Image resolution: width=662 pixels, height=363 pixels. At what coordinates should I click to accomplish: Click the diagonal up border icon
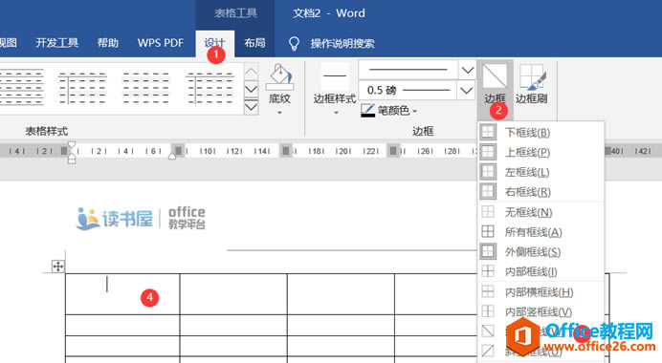pyautogui.click(x=488, y=351)
